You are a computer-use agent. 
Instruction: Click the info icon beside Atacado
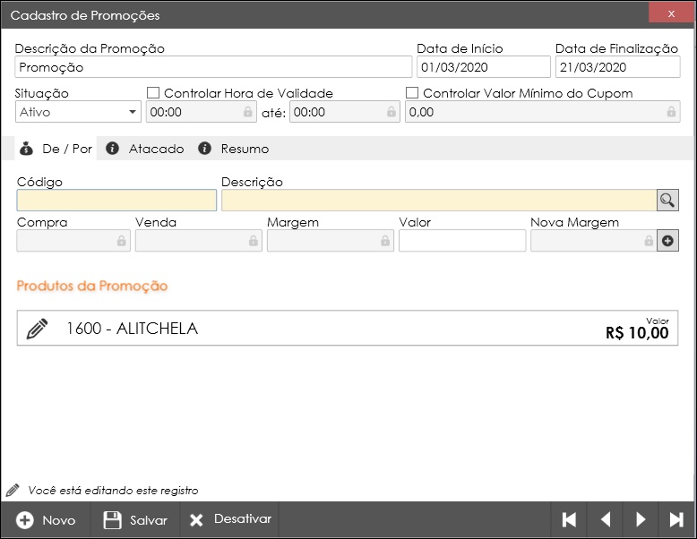click(112, 149)
